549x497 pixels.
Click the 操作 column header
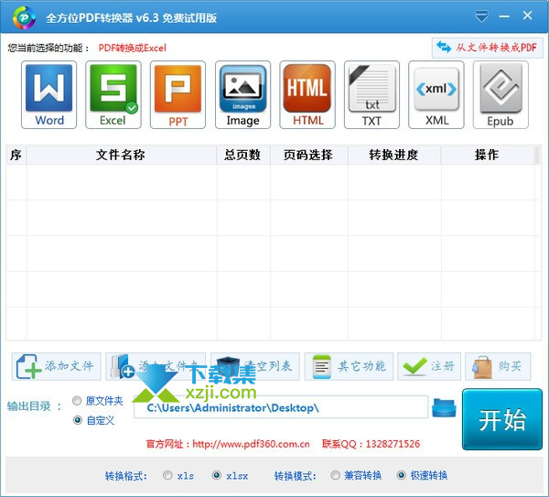[x=488, y=155]
